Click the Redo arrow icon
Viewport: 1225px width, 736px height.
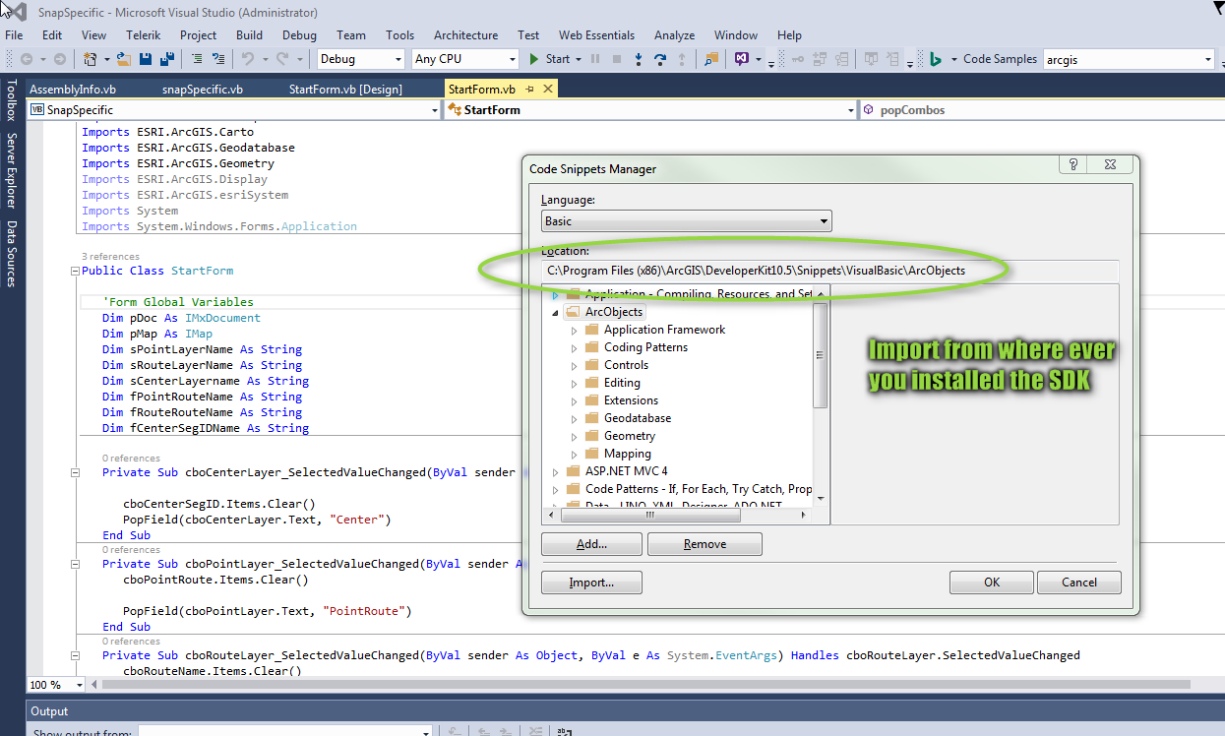click(x=282, y=59)
